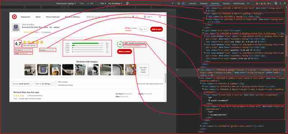
Task: Click the Write a review button
Action: (x=124, y=52)
